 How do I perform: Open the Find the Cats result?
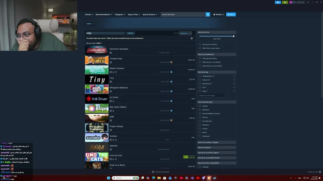click(140, 157)
